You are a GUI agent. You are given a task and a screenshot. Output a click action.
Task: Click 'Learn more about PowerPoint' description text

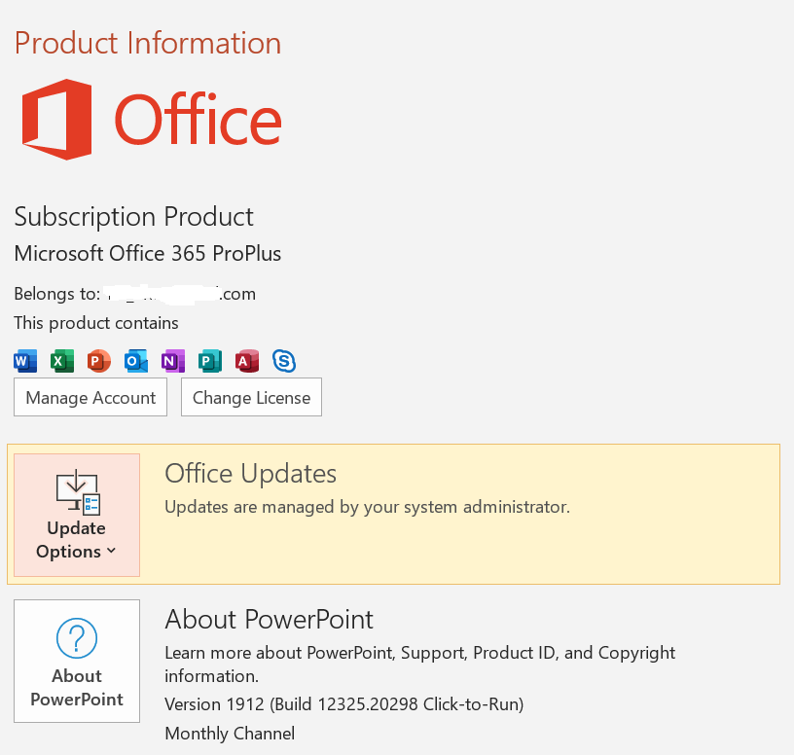point(419,665)
